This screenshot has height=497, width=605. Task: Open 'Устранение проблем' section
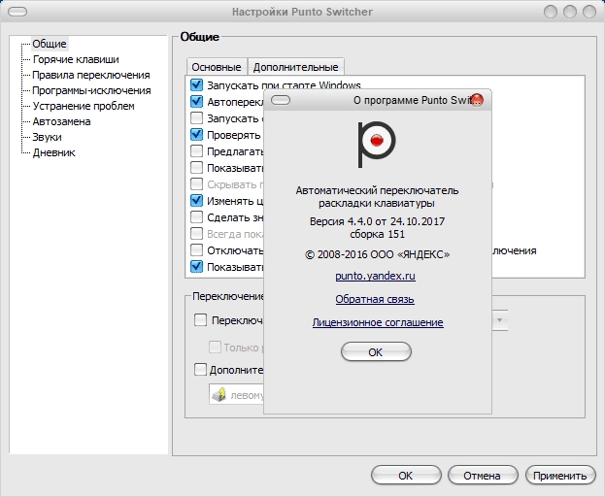(x=84, y=106)
